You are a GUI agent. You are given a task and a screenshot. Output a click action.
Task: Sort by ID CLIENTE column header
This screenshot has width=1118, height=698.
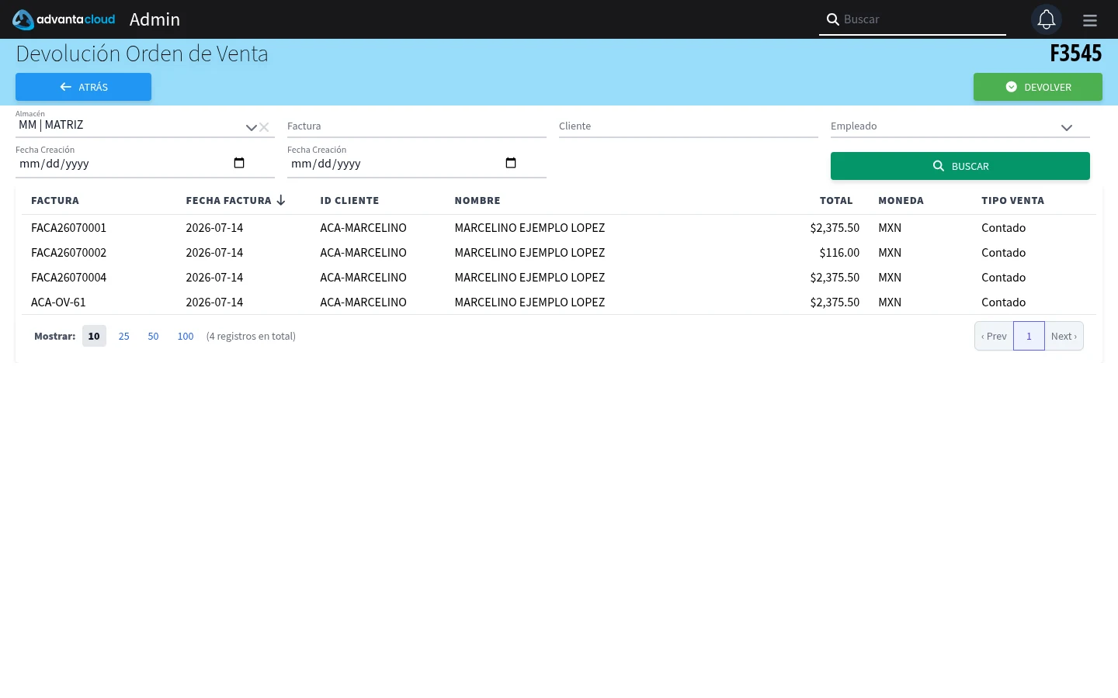[x=349, y=200]
